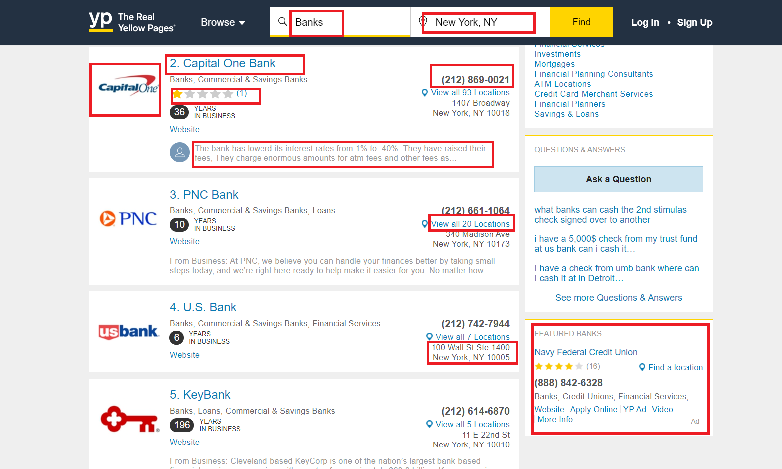Open question about umb bank check
This screenshot has width=782, height=469.
tap(617, 273)
